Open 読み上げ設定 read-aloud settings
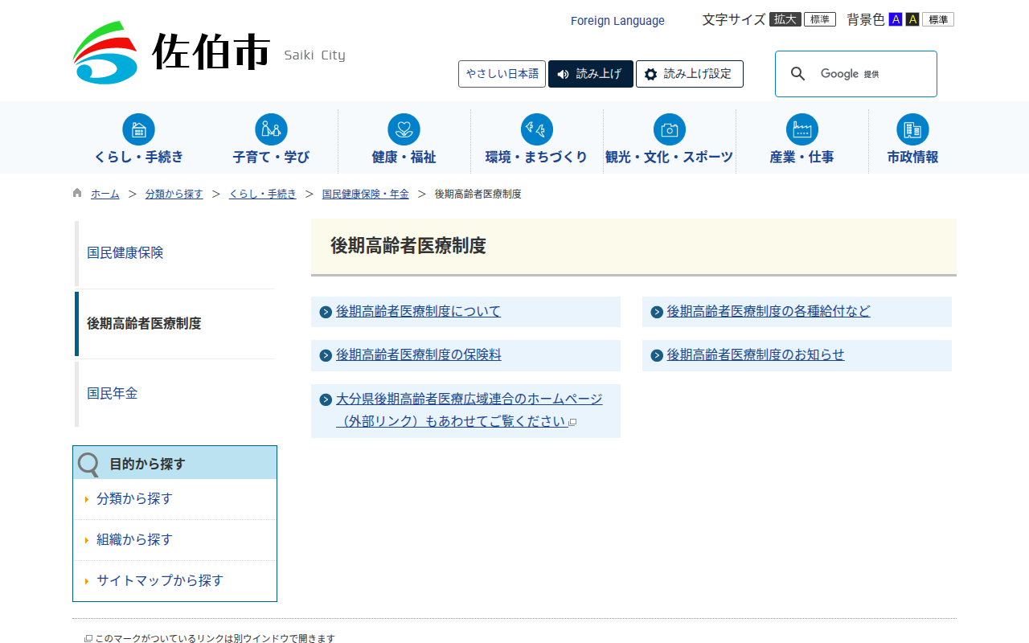This screenshot has width=1029, height=643. (689, 74)
